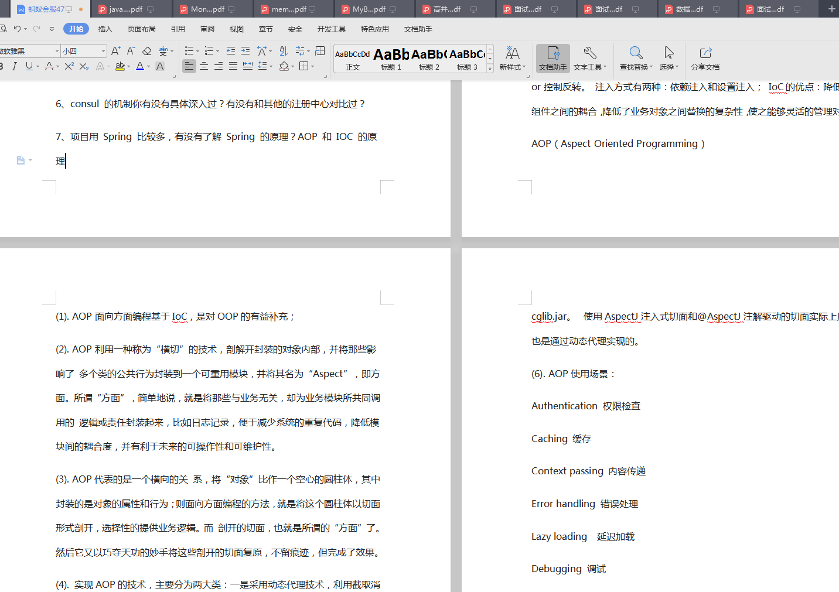Apply superscript X² formatting
Image resolution: width=839 pixels, height=592 pixels.
pyautogui.click(x=69, y=66)
